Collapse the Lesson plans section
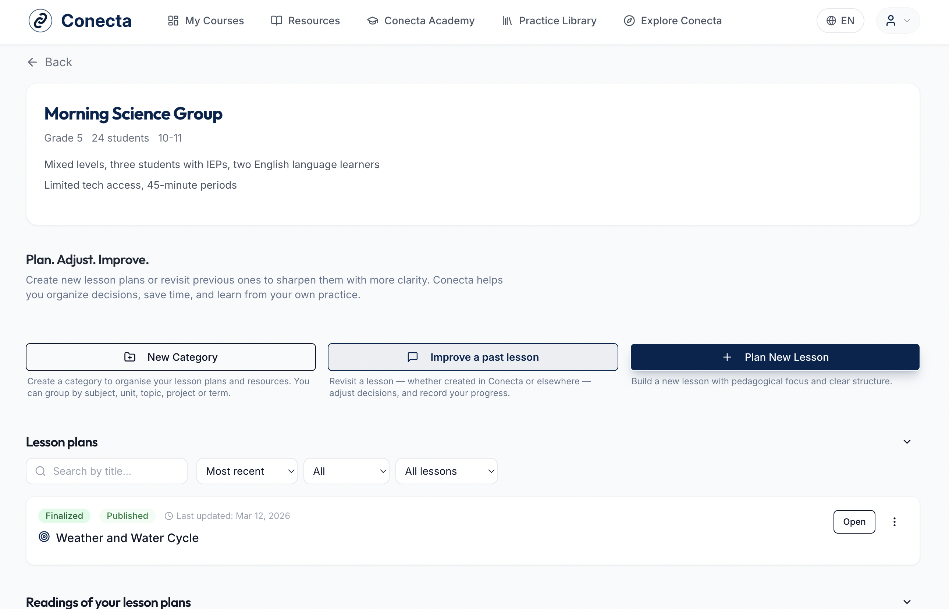The image size is (949, 609). (x=907, y=442)
